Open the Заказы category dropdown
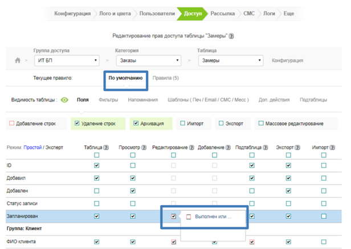Image resolution: width=351 pixels, height=249 pixels. pyautogui.click(x=148, y=60)
